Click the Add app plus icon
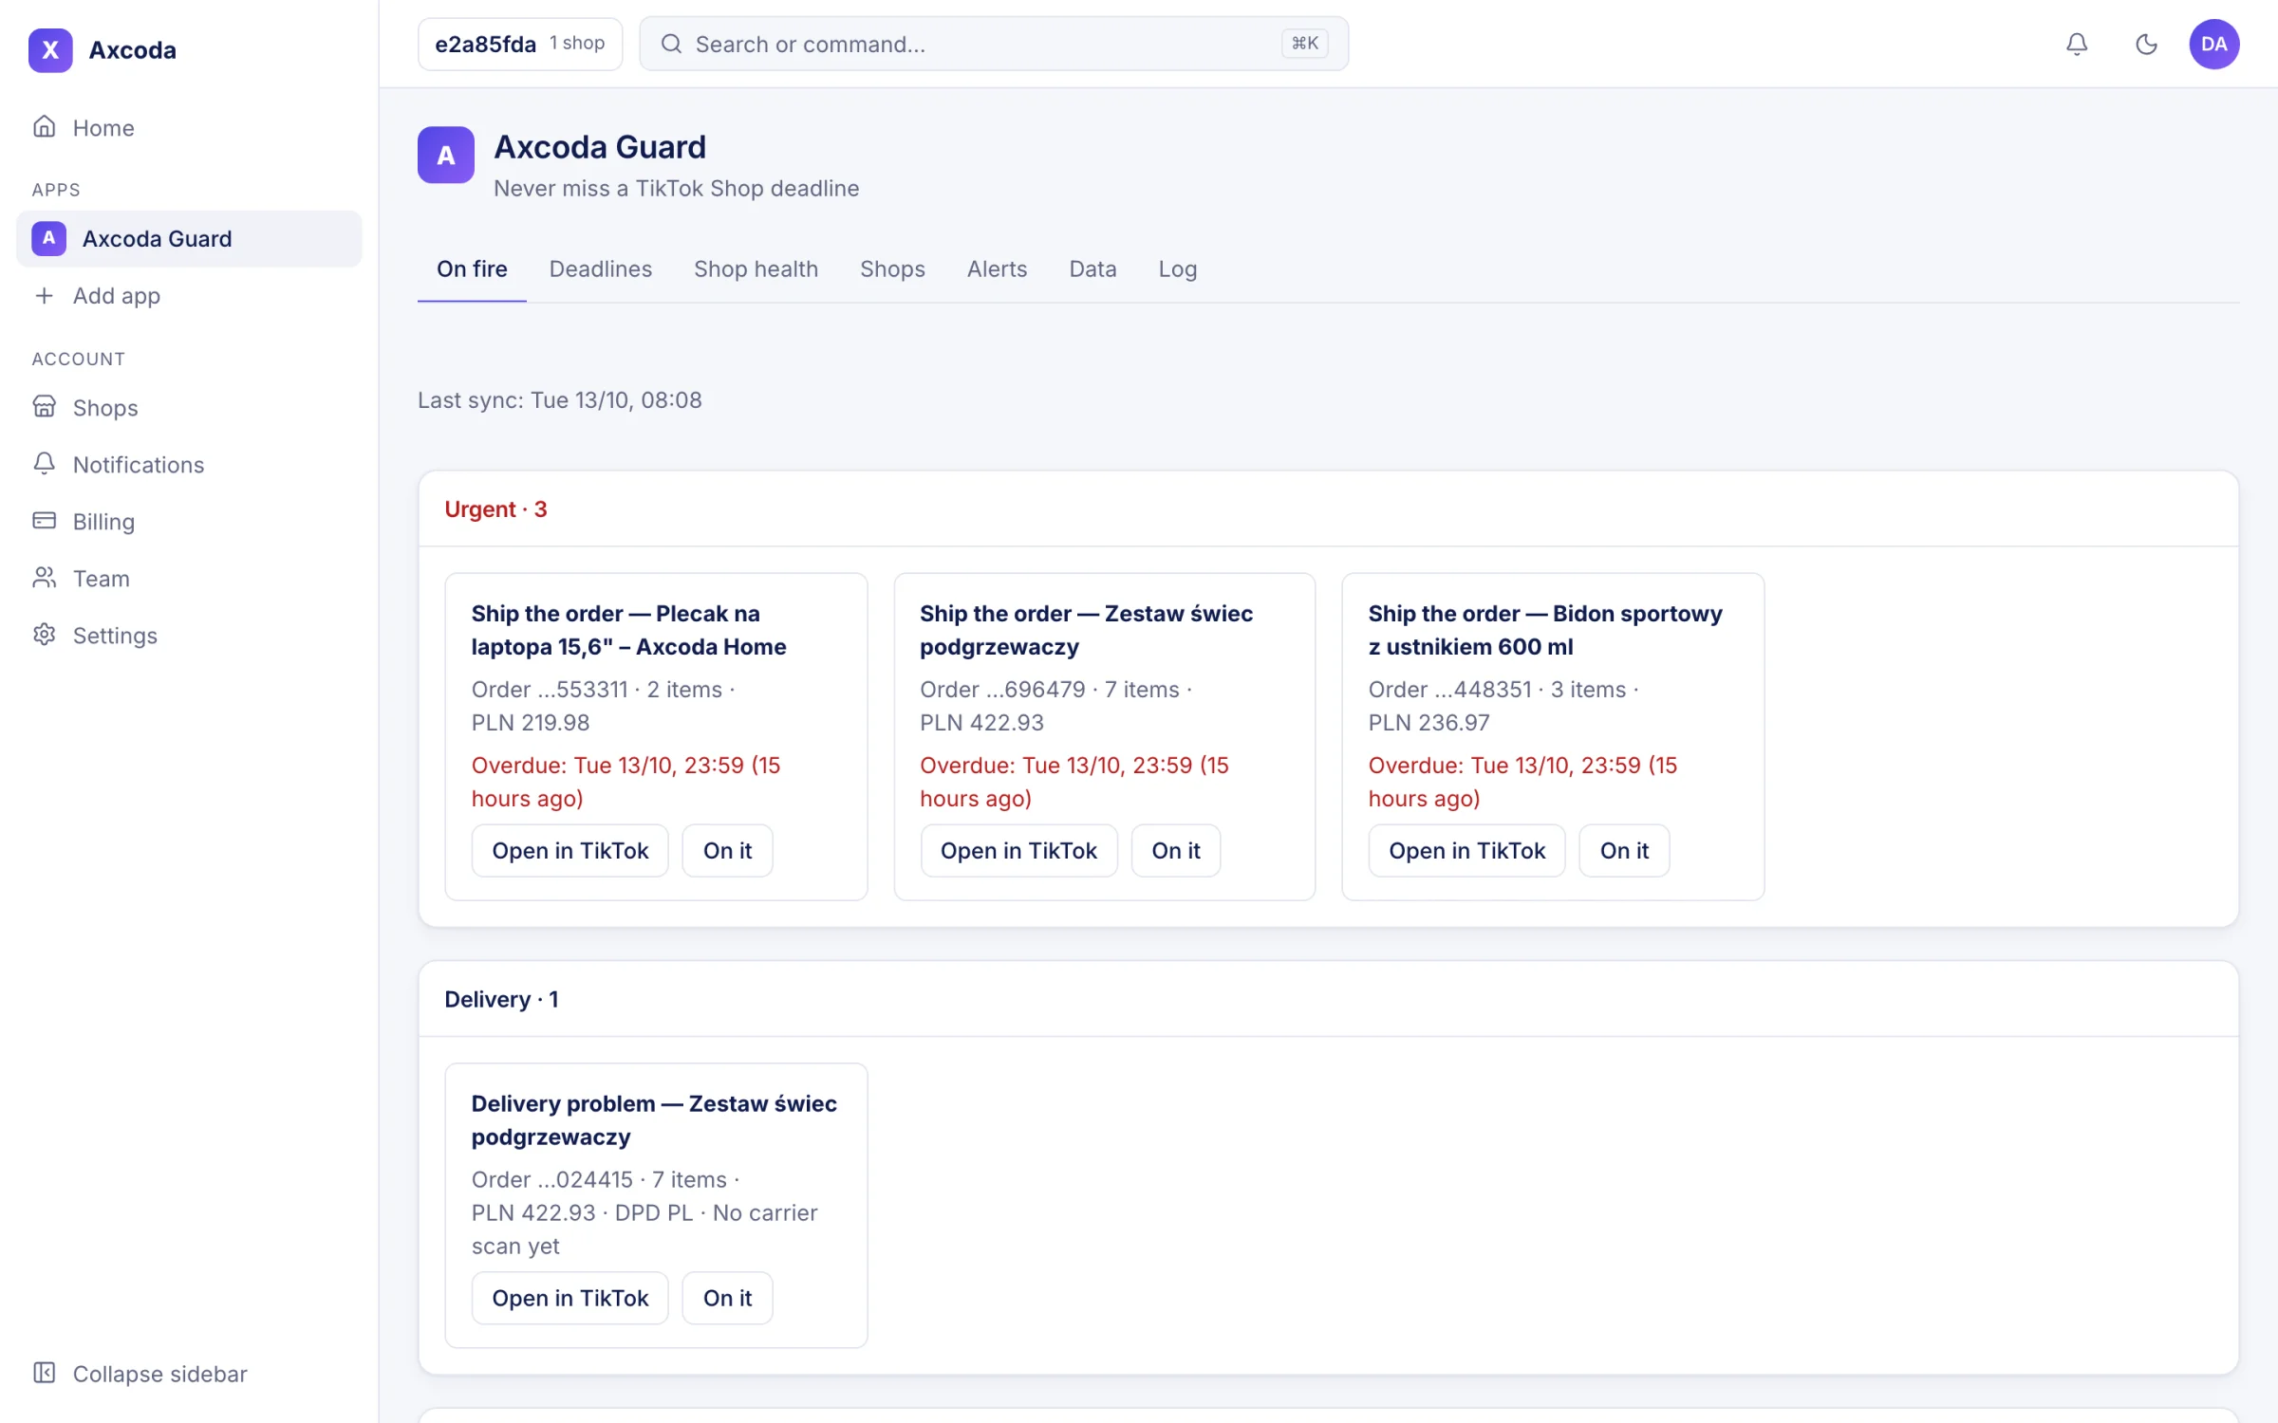The image size is (2278, 1423). click(44, 295)
